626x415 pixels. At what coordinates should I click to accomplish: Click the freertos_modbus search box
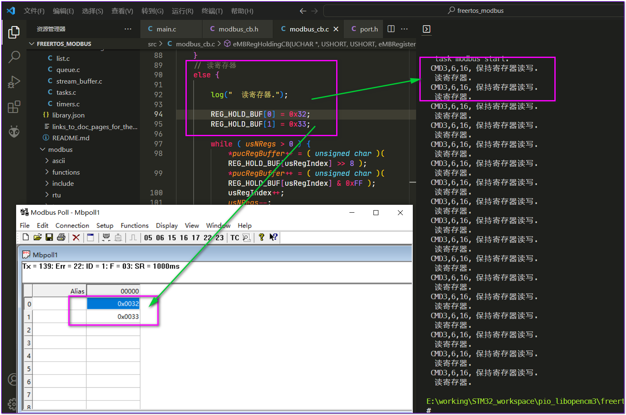(x=474, y=11)
